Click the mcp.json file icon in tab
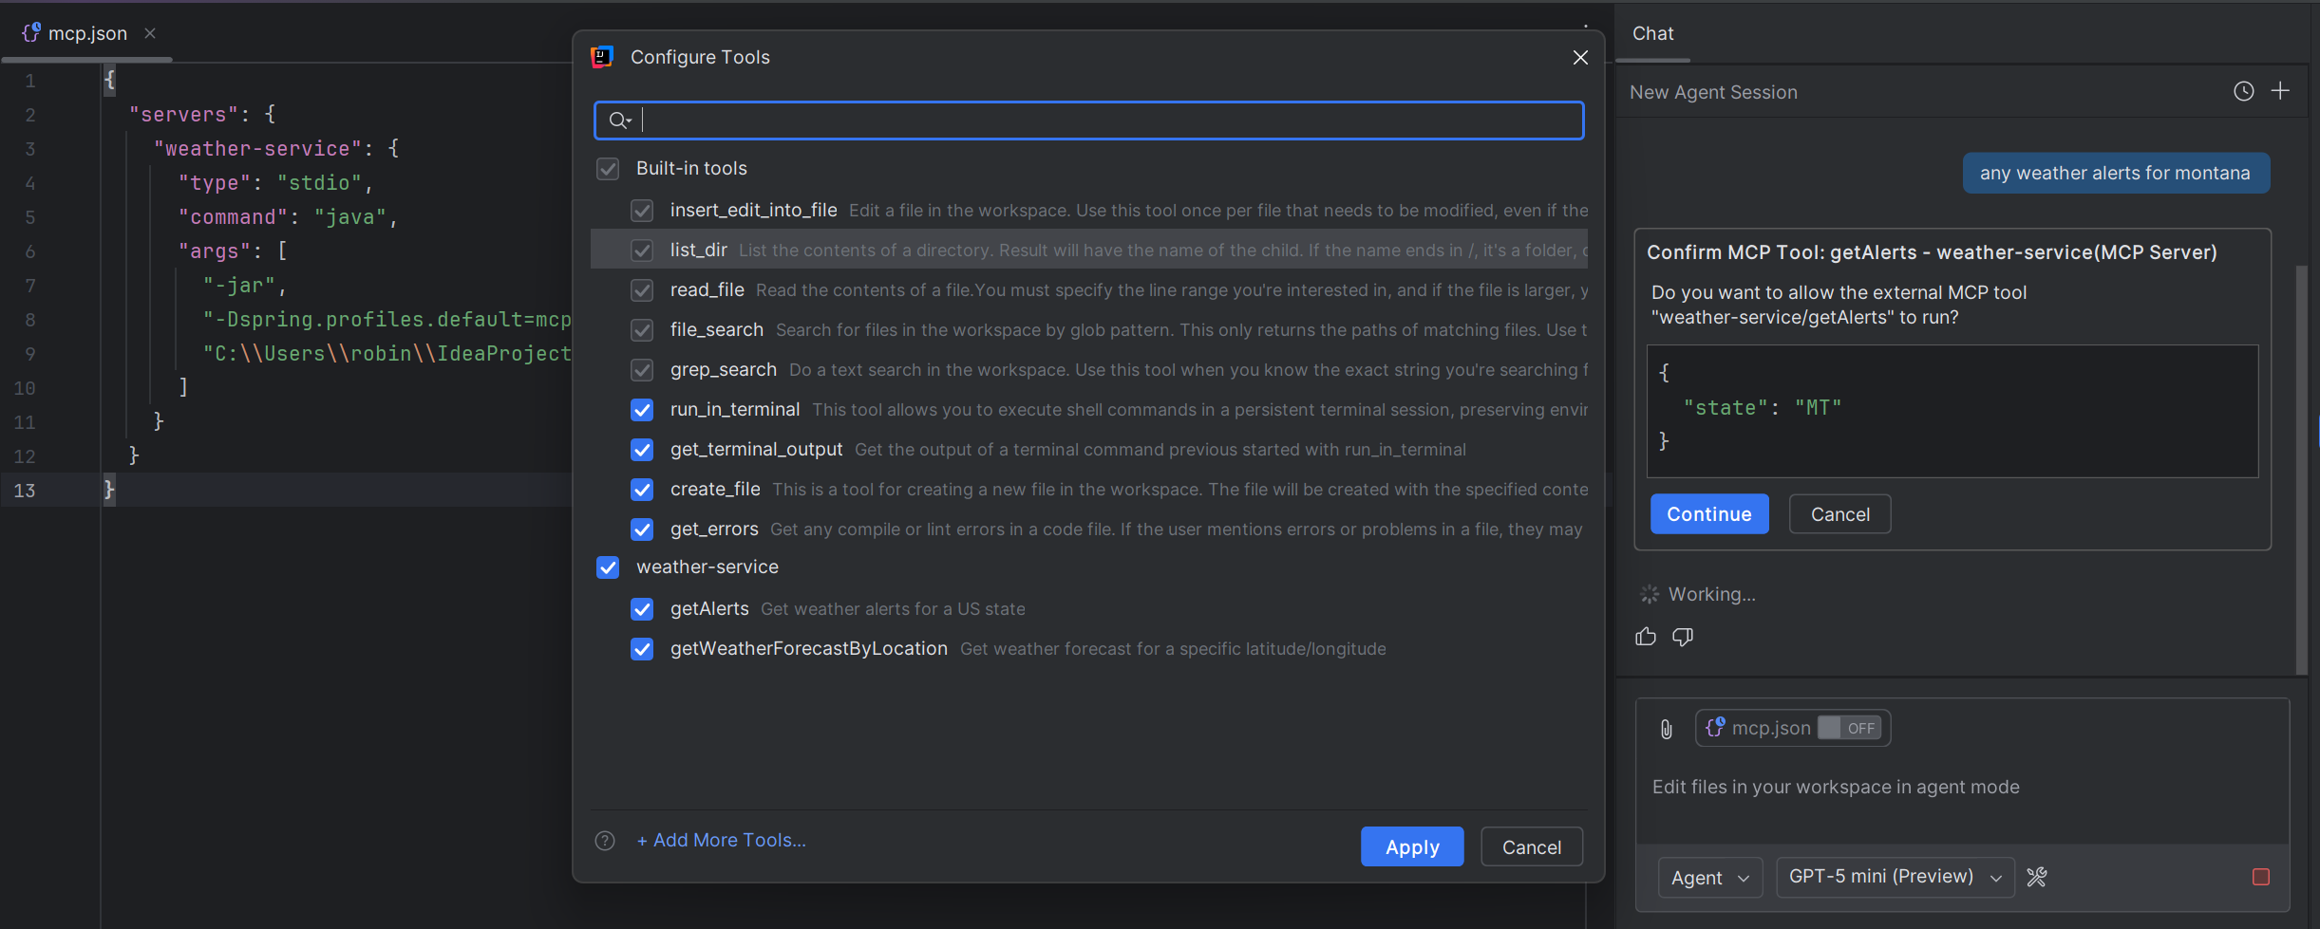2320x929 pixels. [x=31, y=33]
